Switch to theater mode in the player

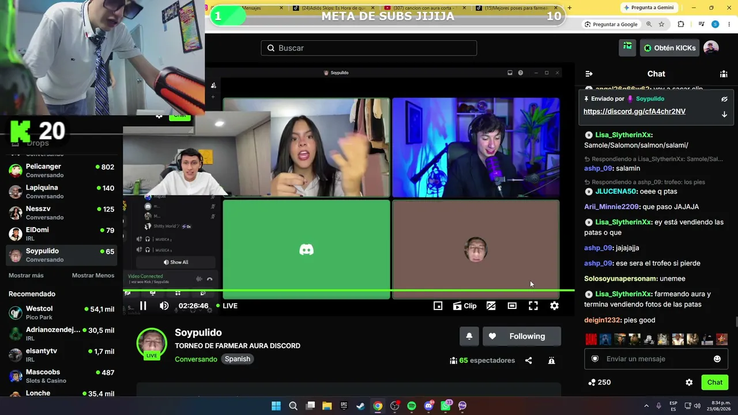[512, 306]
